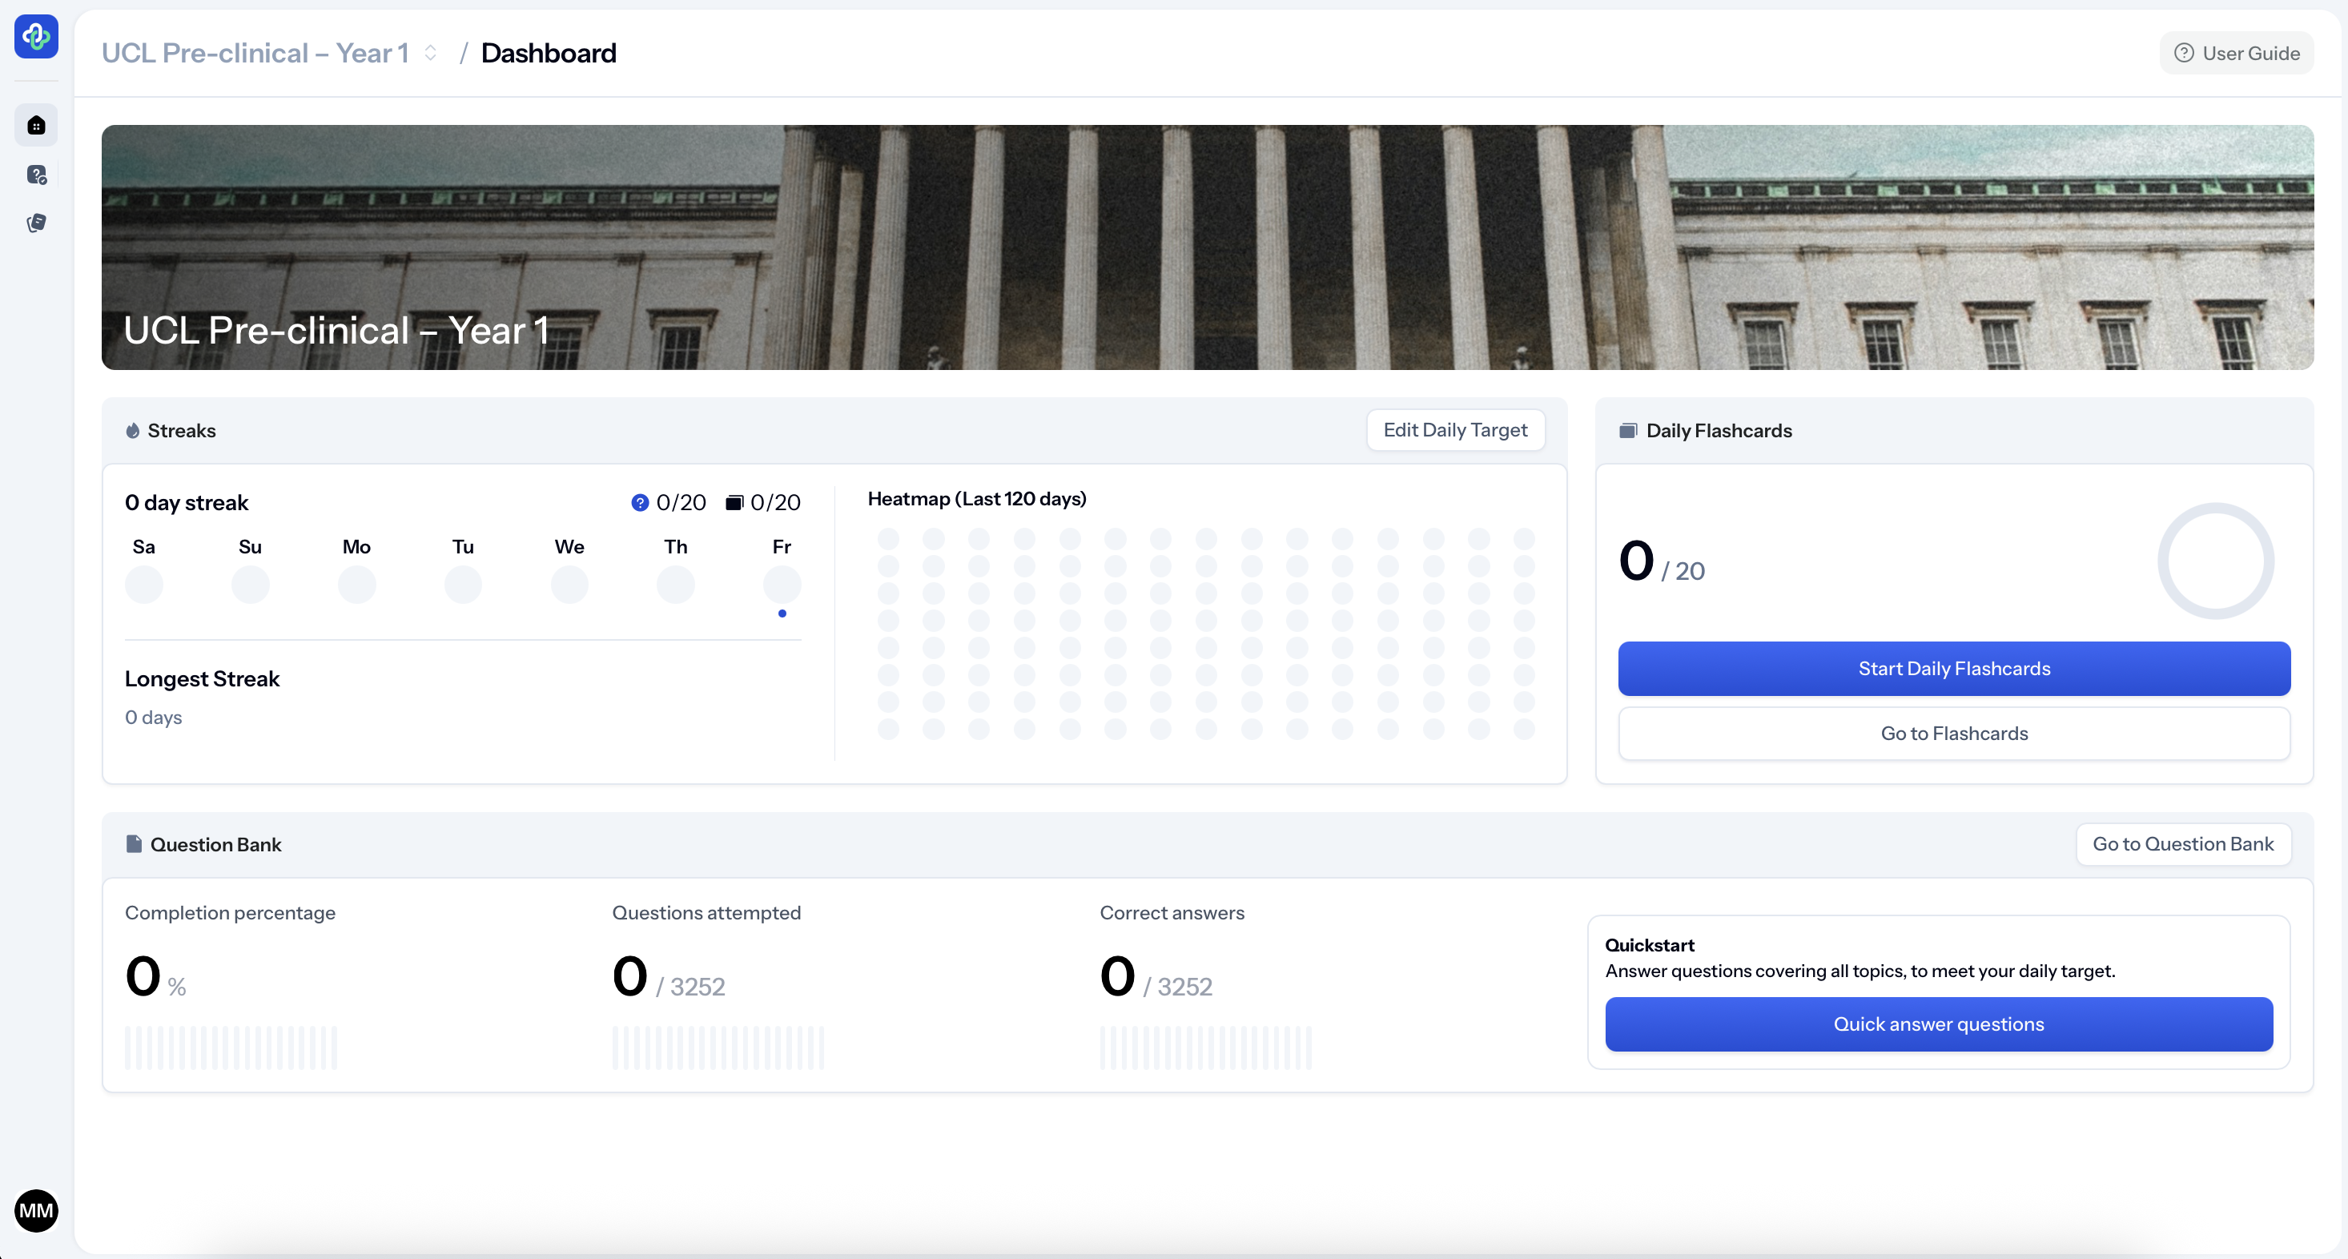This screenshot has height=1259, width=2348.
Task: Click the flashcard icon beside Daily Flashcards
Action: click(1628, 430)
